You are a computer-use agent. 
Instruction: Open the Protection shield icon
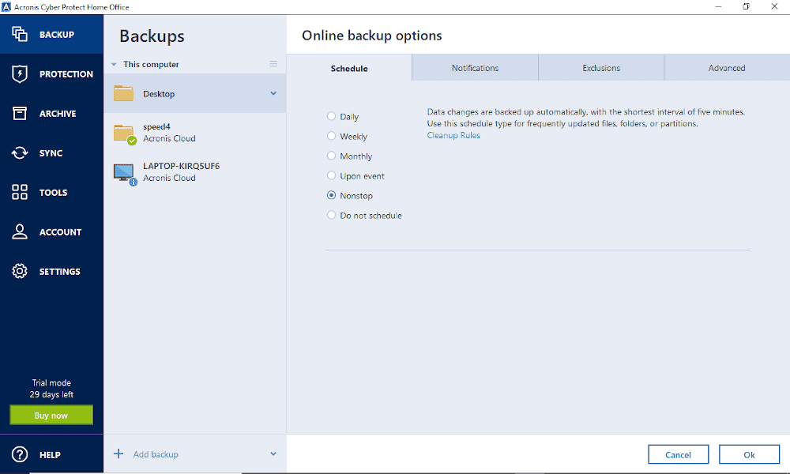[x=20, y=74]
